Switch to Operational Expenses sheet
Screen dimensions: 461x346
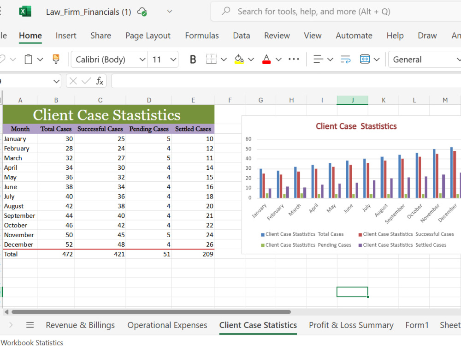pos(167,325)
